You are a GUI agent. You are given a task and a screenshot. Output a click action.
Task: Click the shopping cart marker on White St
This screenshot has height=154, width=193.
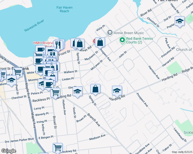point(17,72)
